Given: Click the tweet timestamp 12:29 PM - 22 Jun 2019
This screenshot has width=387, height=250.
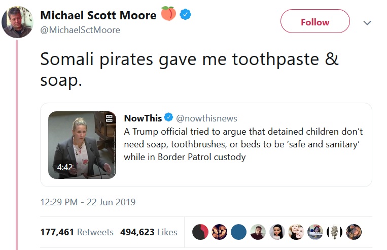Looking at the screenshot, I should [x=88, y=202].
